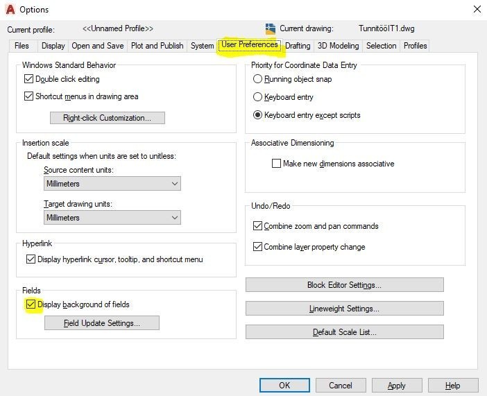Click the AutoCAD logo icon in title bar
This screenshot has height=396, width=487.
pyautogui.click(x=10, y=10)
